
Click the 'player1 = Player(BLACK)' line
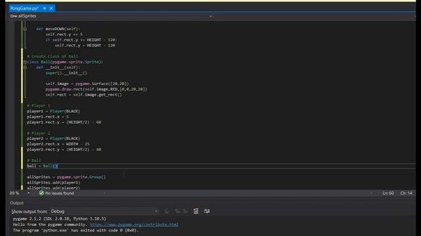click(x=53, y=111)
